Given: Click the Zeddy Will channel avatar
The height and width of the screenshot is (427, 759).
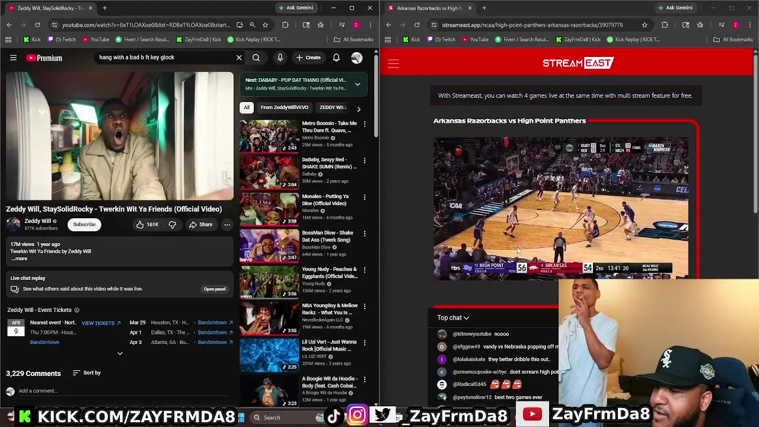Looking at the screenshot, I should 13,224.
